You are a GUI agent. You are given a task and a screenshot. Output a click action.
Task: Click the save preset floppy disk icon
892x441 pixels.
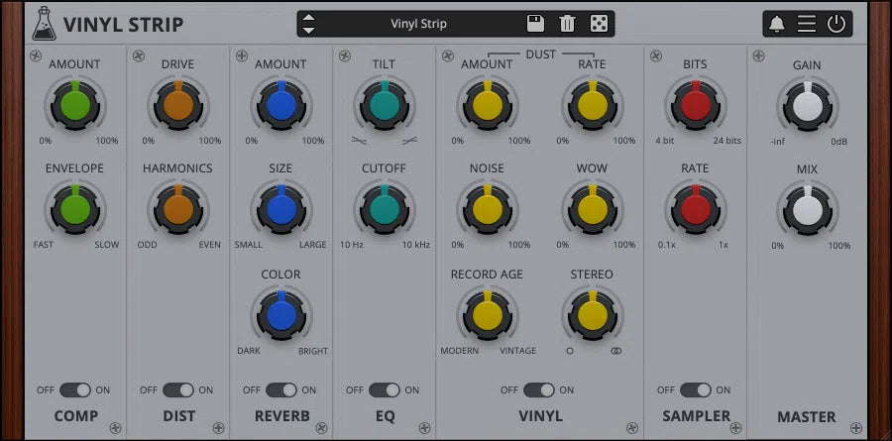pyautogui.click(x=535, y=24)
